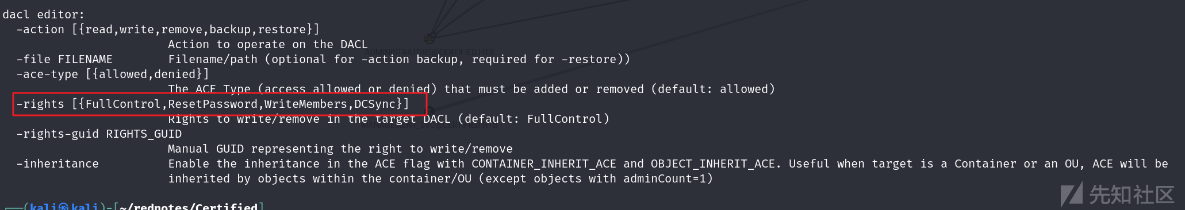Click the word DCSync in rights list
This screenshot has width=1185, height=210.
click(x=375, y=104)
